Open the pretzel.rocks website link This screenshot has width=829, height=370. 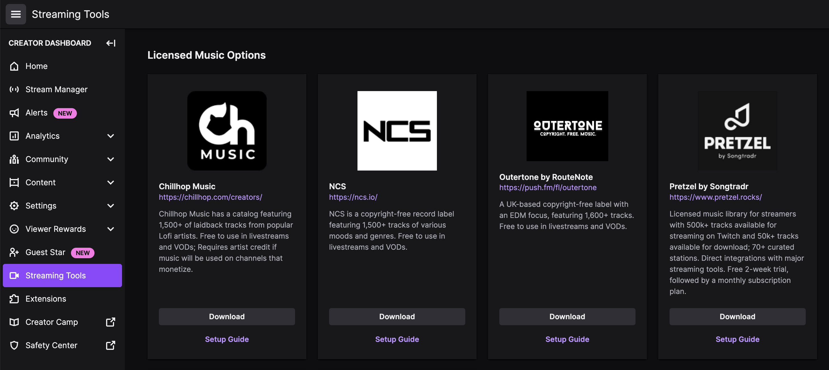tap(716, 197)
